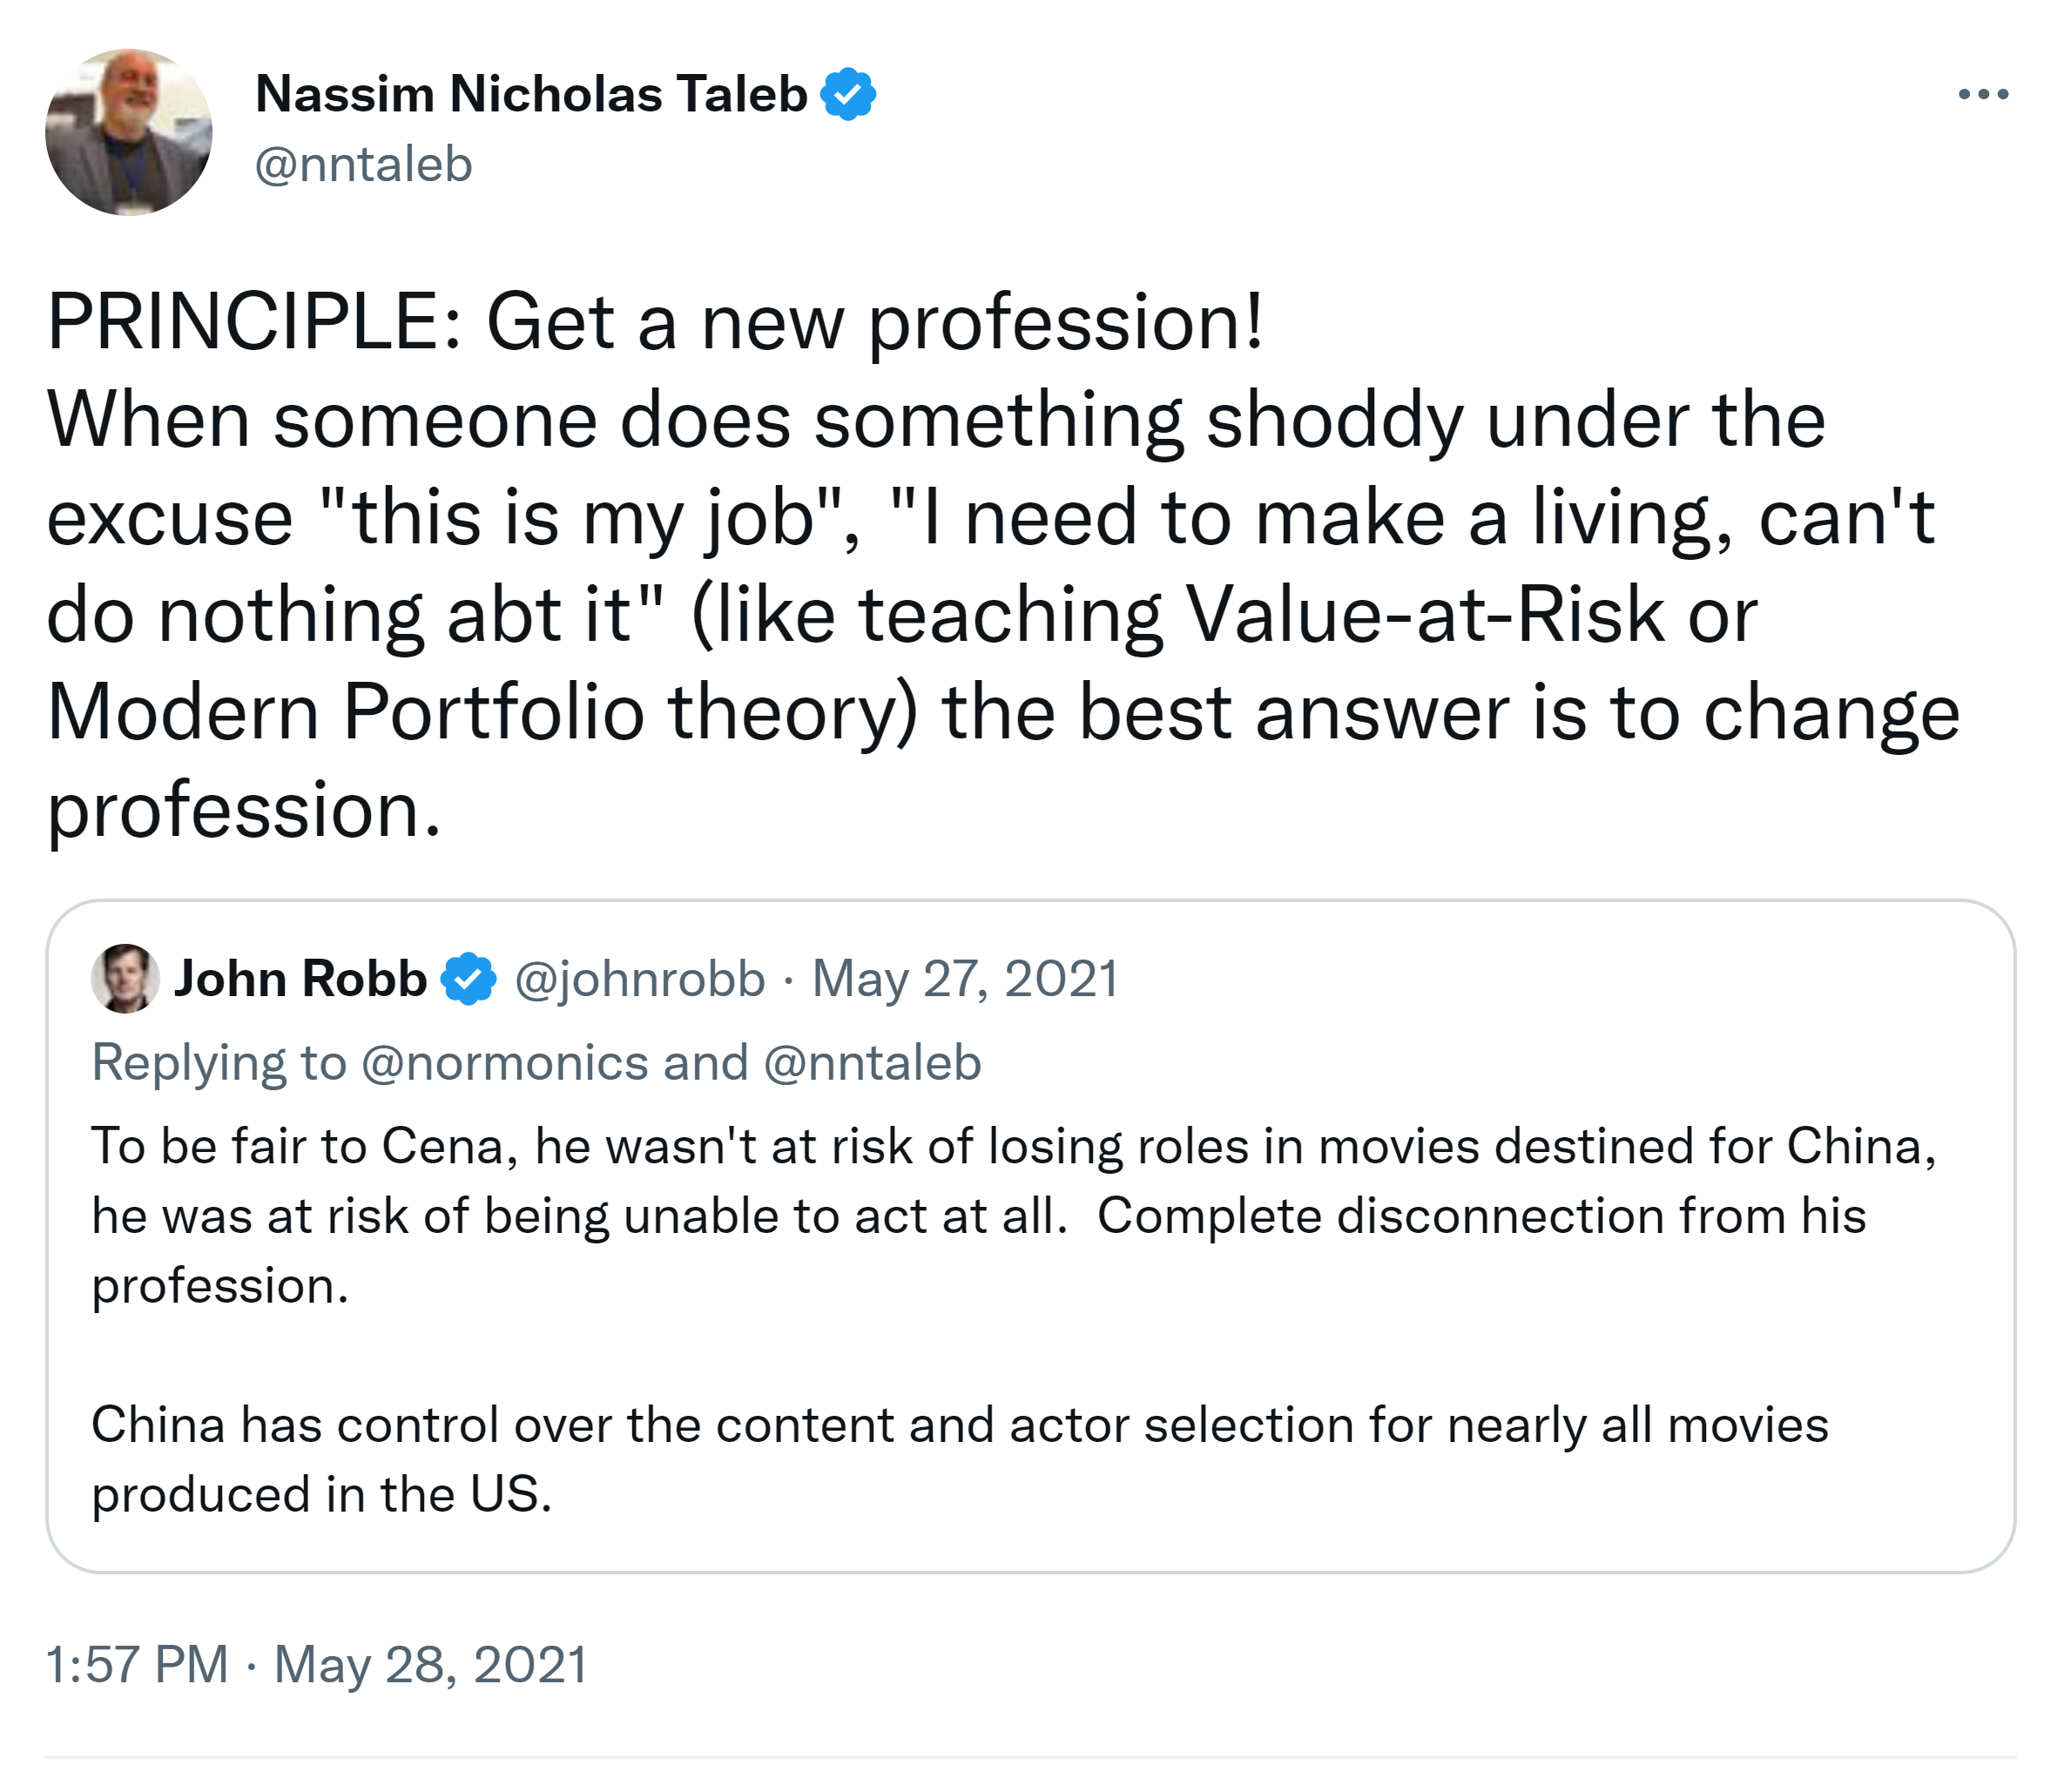Viewport: 2057px width, 1792px height.
Task: Click the "Replying to" label text
Action: 219,1062
